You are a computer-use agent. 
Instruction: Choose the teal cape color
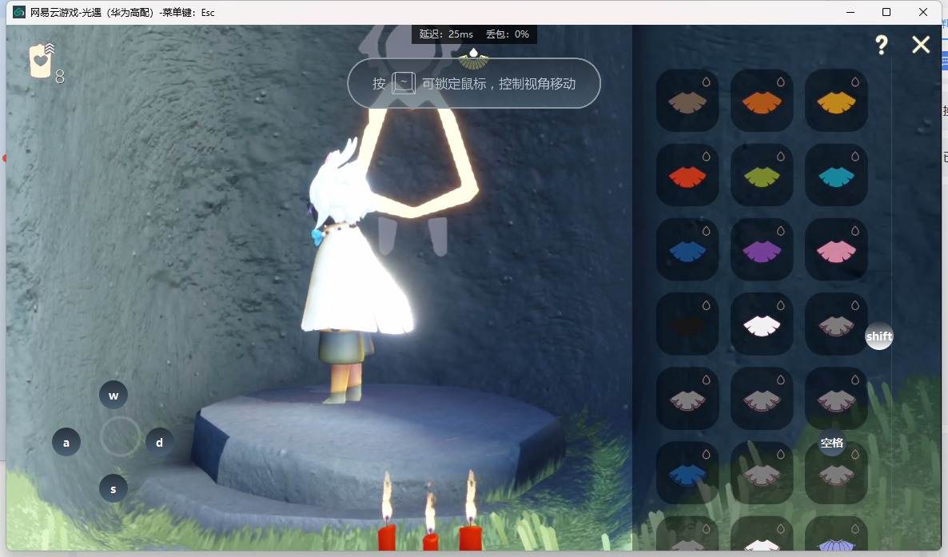836,175
